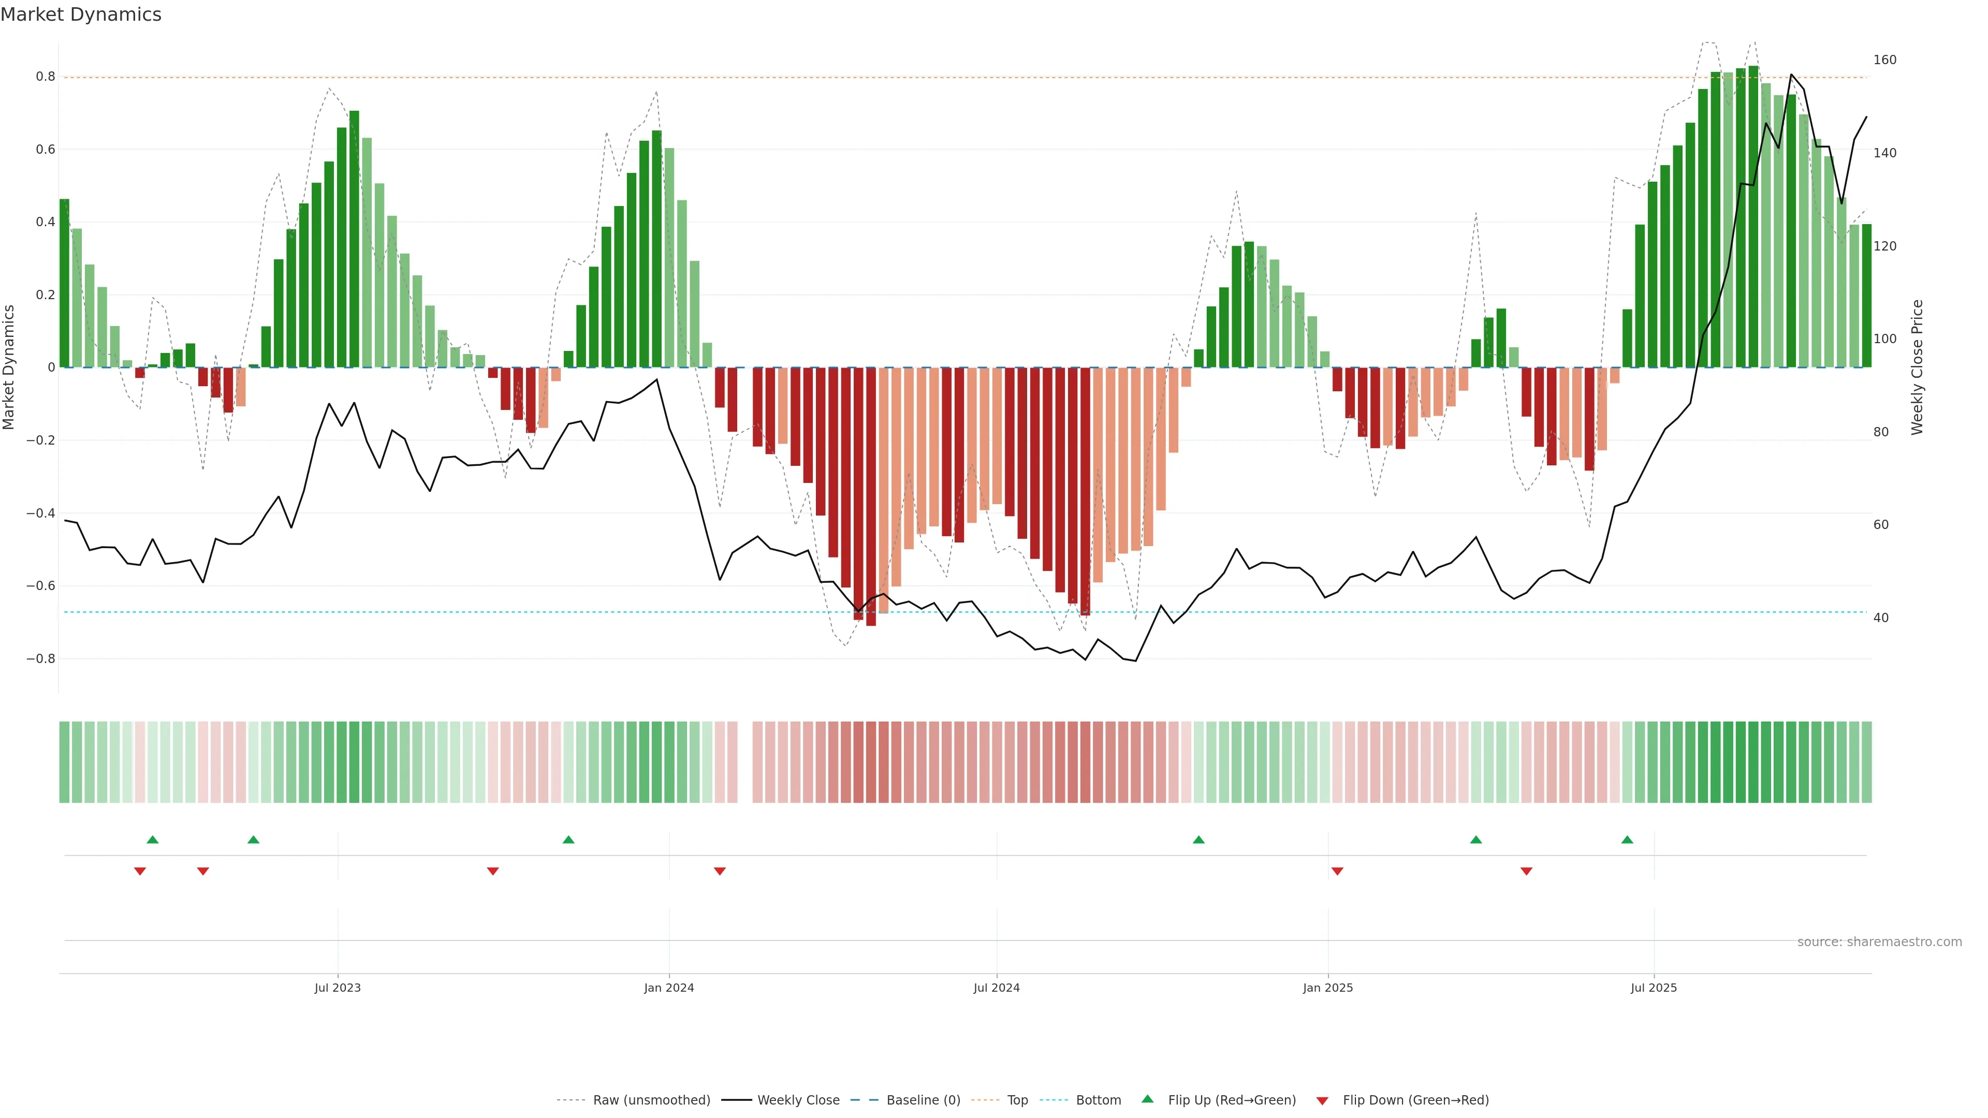Click the first green flip-up marker
This screenshot has width=1988, height=1118.
(x=153, y=840)
